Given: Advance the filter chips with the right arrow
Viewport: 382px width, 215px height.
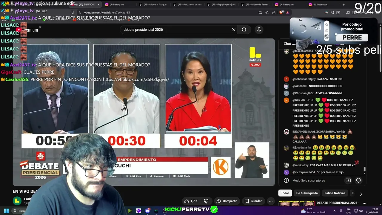Looking at the screenshot, I should [x=361, y=194].
